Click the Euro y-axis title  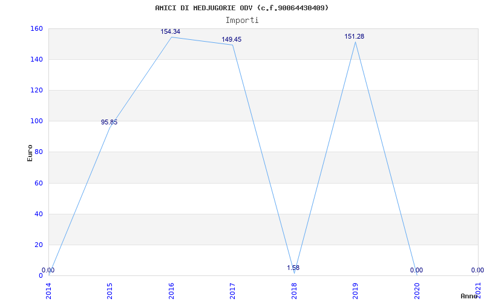pos(30,153)
